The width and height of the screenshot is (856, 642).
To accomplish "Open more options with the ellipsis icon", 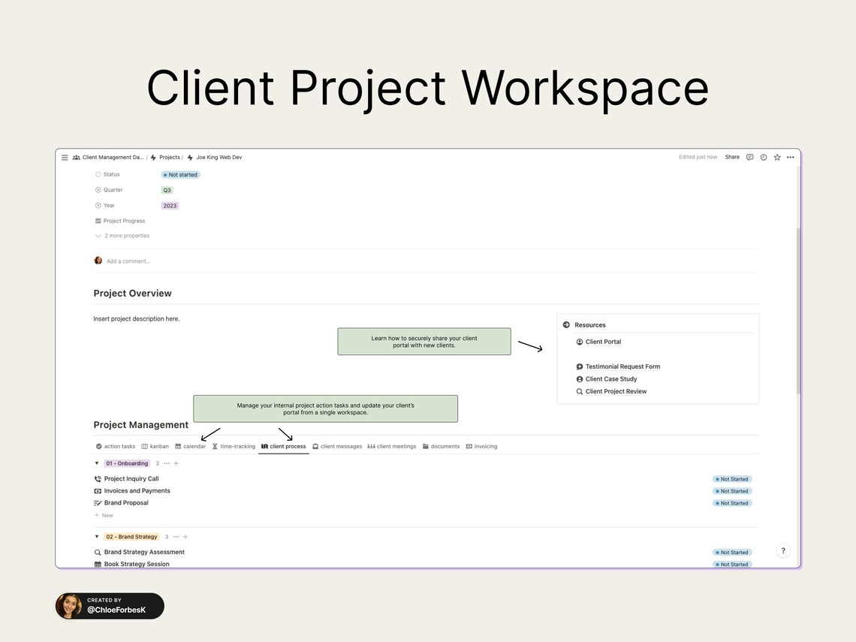I will 790,157.
